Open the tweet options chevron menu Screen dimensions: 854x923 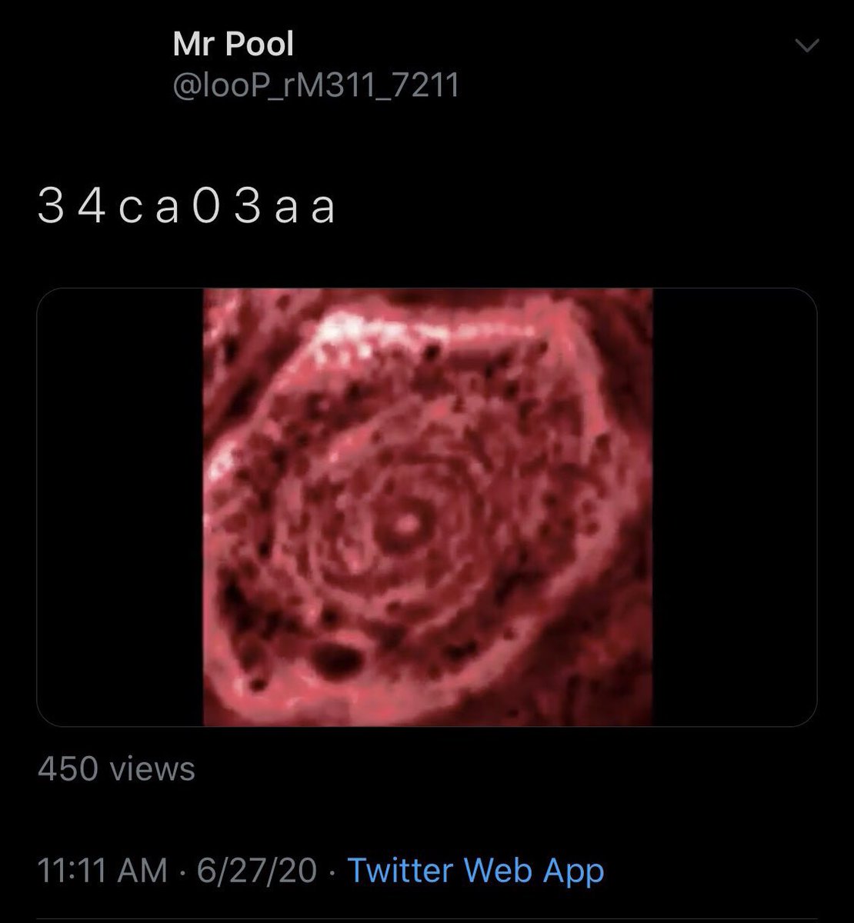click(x=806, y=48)
